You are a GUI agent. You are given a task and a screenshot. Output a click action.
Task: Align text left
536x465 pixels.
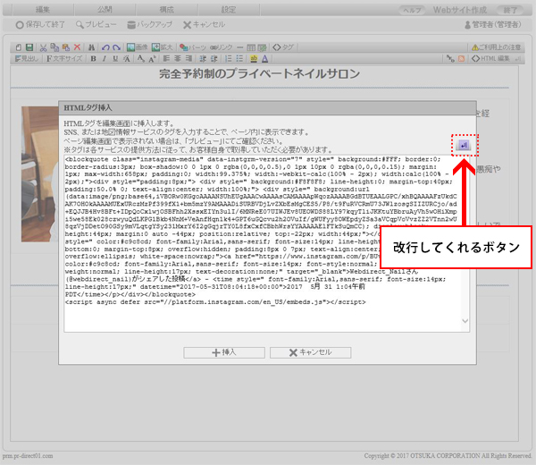tap(166, 58)
